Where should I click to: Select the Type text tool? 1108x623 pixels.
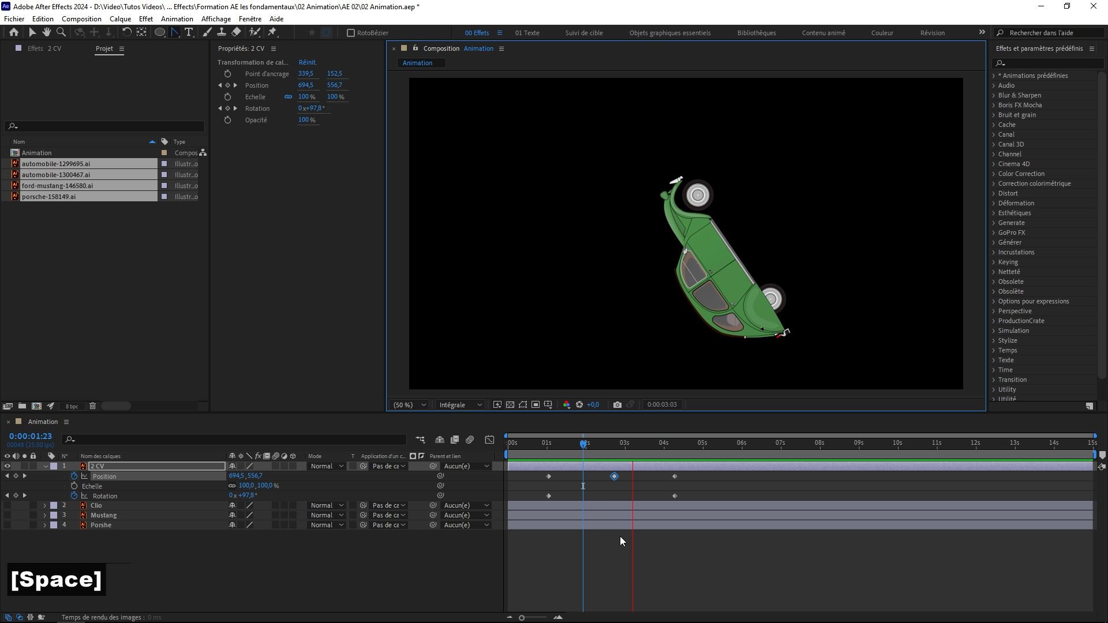coord(189,32)
